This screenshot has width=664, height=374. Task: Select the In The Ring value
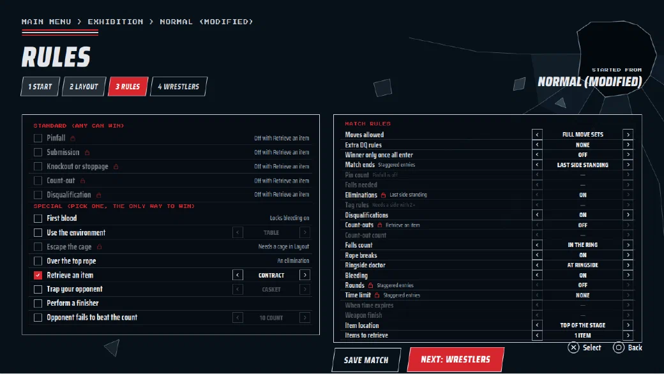tap(583, 245)
